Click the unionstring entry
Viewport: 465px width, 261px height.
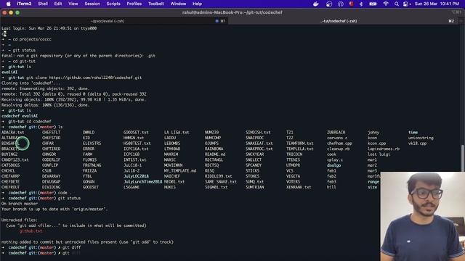click(421, 138)
